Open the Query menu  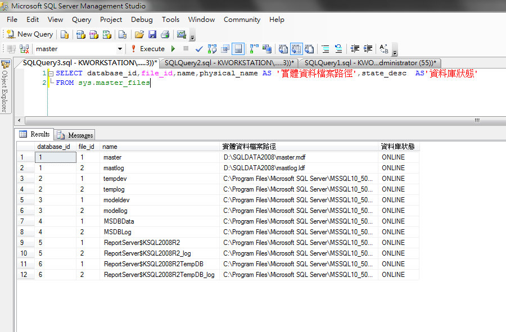[82, 20]
